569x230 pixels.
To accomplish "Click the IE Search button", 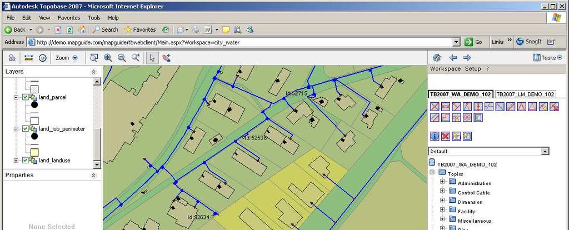I will [105, 30].
